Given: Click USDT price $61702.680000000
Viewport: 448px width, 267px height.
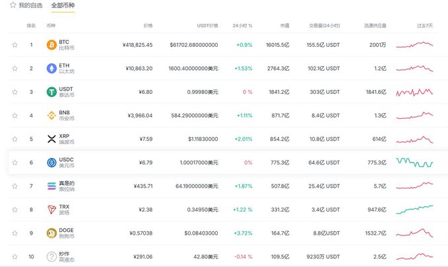Looking at the screenshot, I should point(194,45).
